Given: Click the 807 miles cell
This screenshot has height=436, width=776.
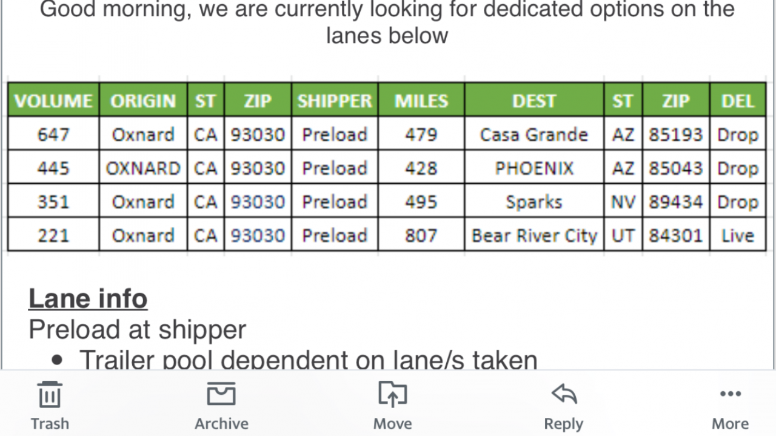Looking at the screenshot, I should (421, 235).
